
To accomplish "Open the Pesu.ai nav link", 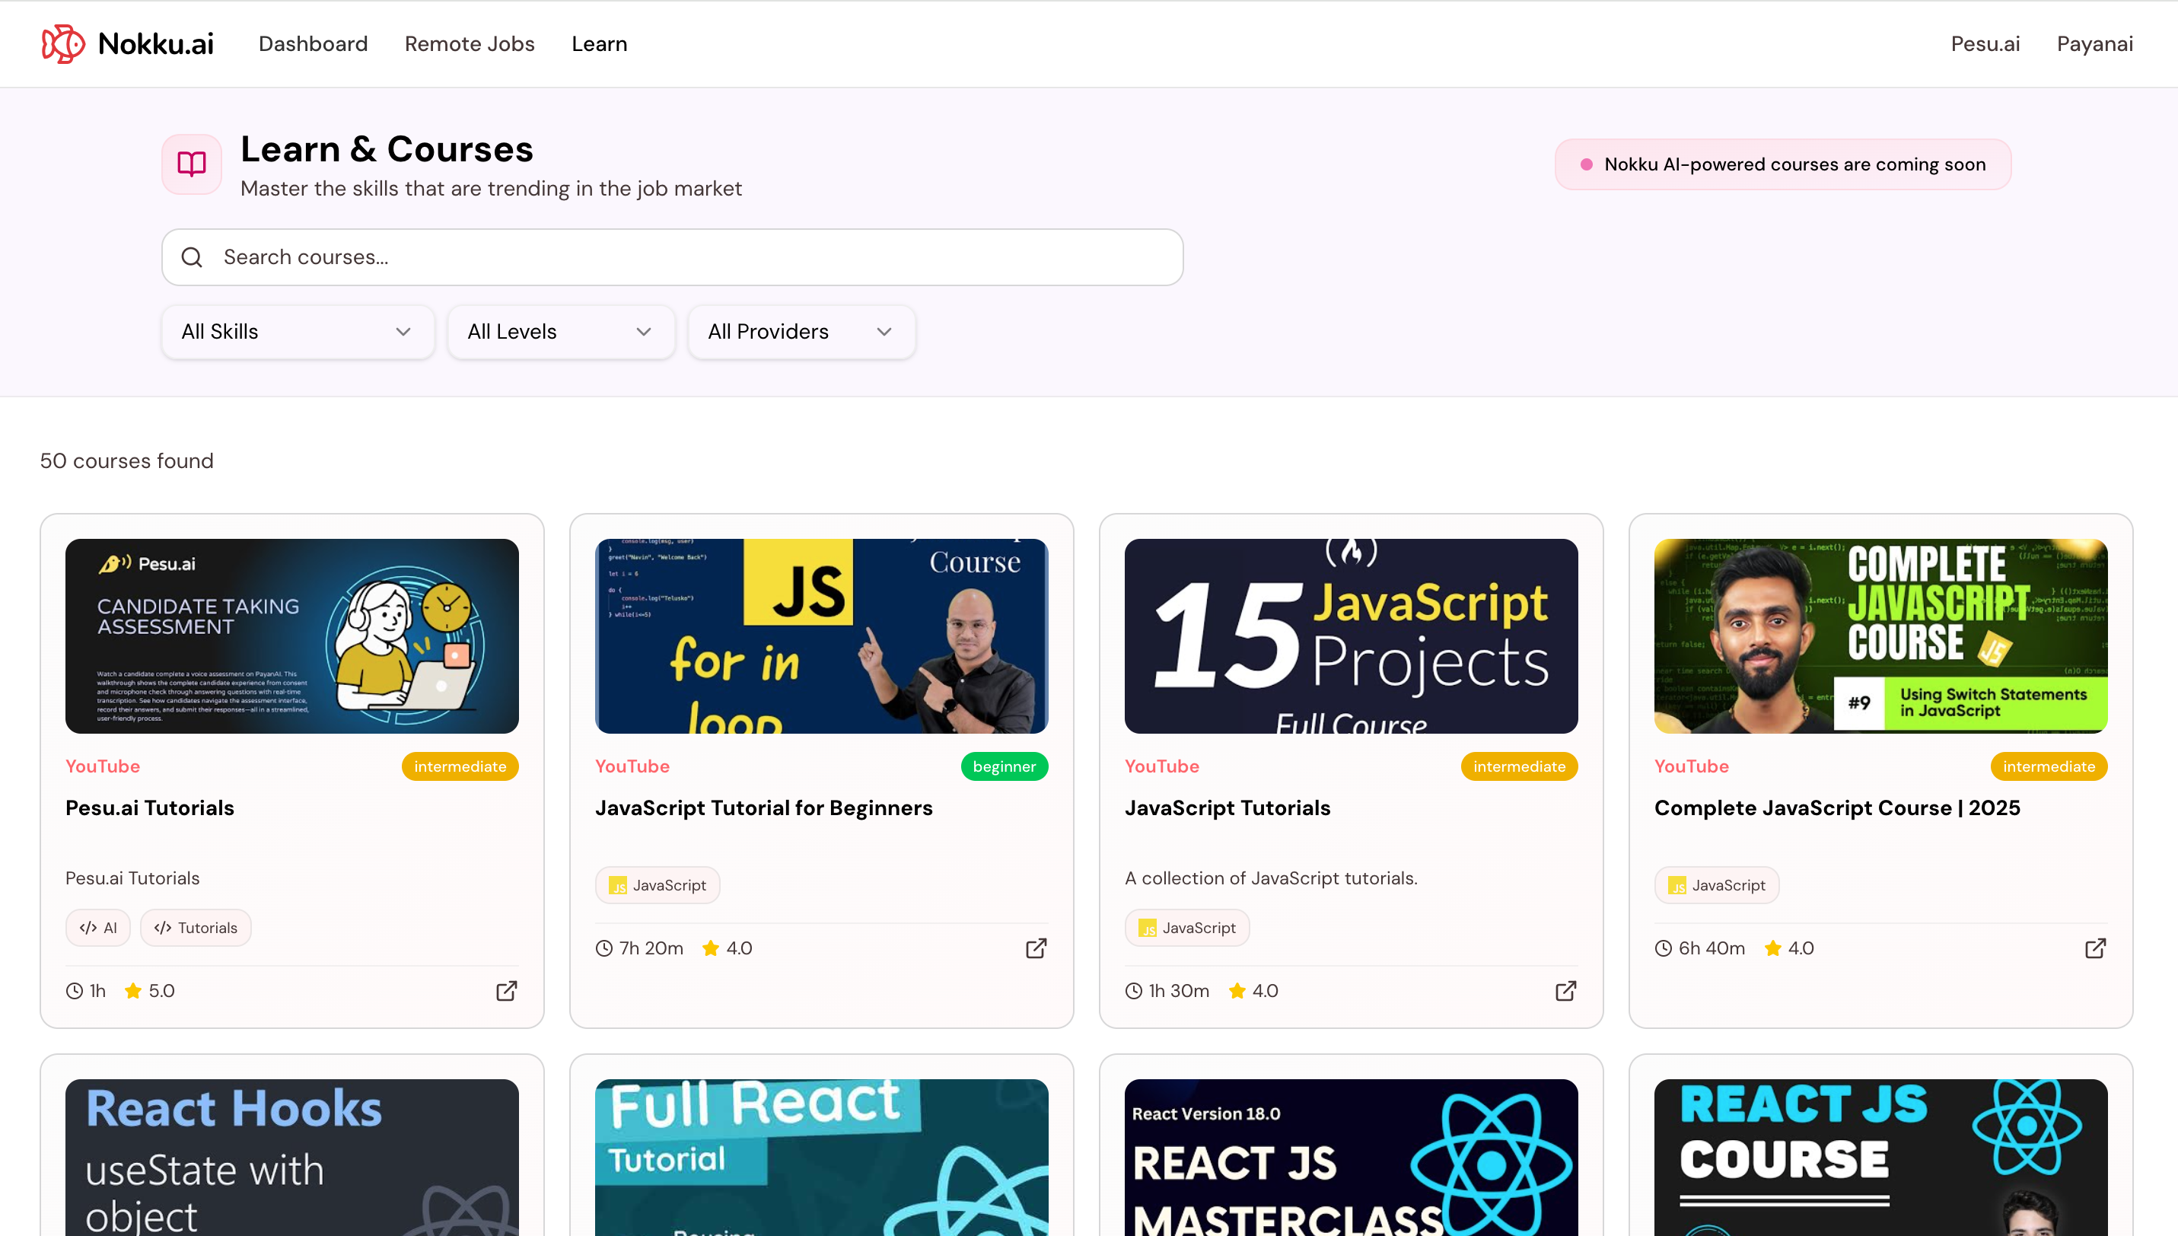I will tap(1985, 43).
